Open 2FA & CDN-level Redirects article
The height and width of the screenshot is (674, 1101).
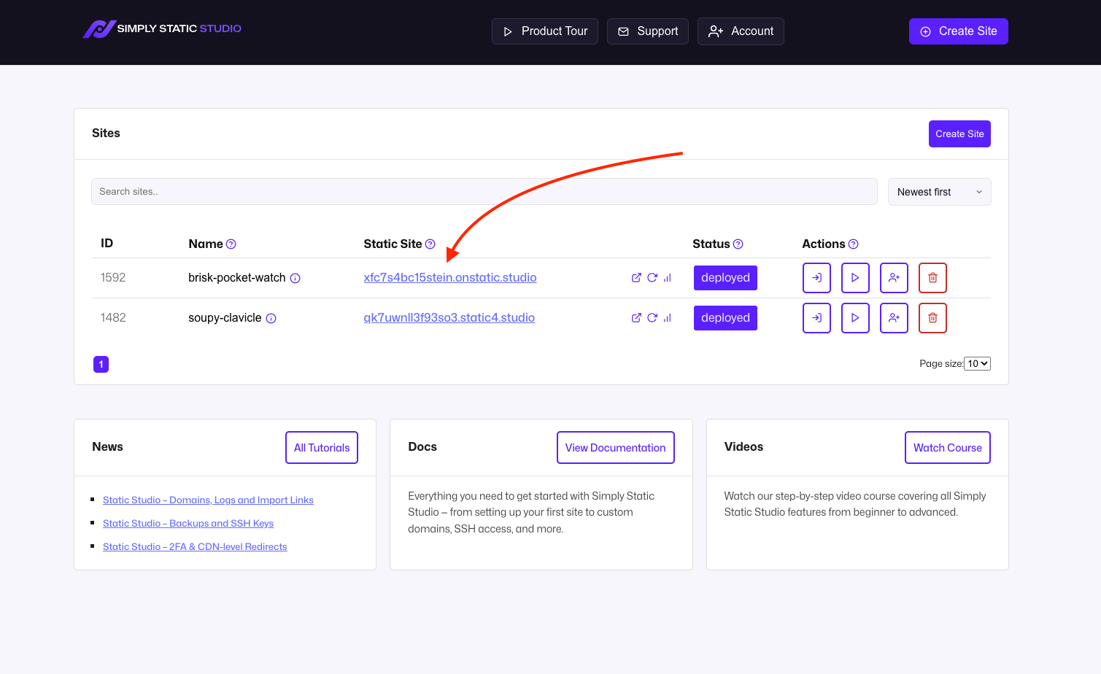point(195,547)
